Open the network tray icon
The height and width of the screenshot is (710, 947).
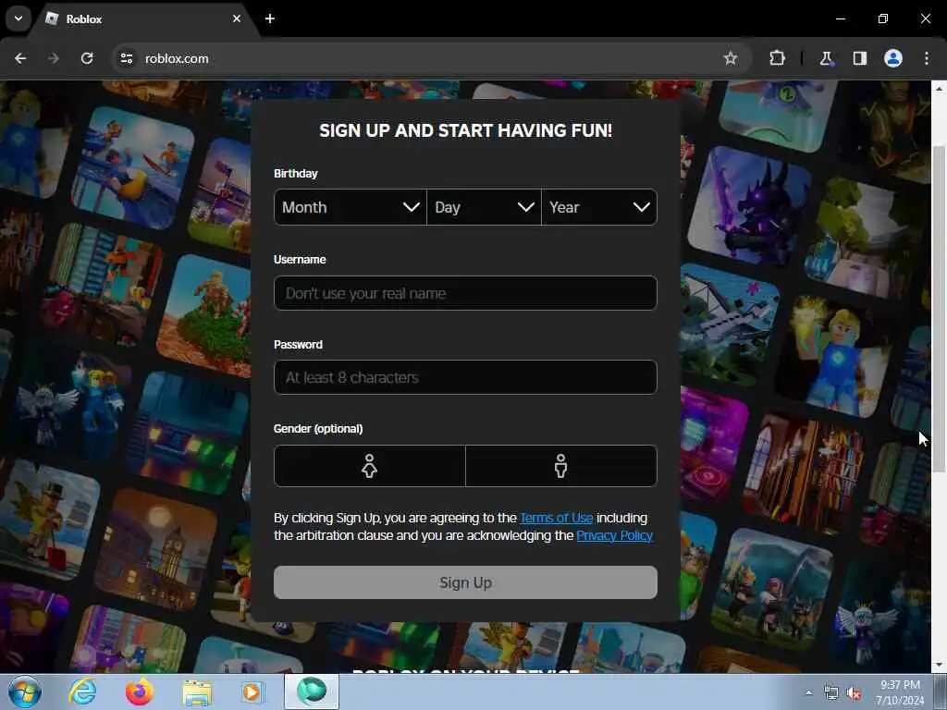[x=831, y=693]
